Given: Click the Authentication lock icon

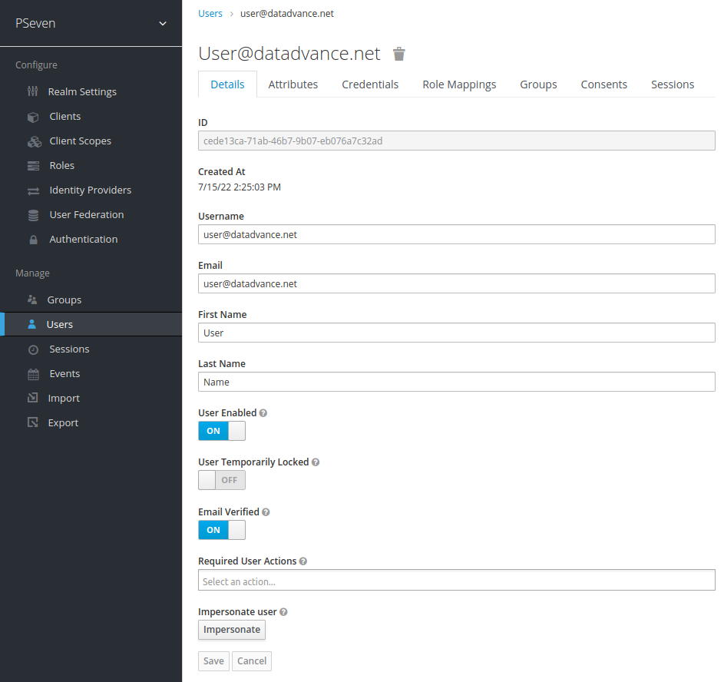Looking at the screenshot, I should 33,240.
